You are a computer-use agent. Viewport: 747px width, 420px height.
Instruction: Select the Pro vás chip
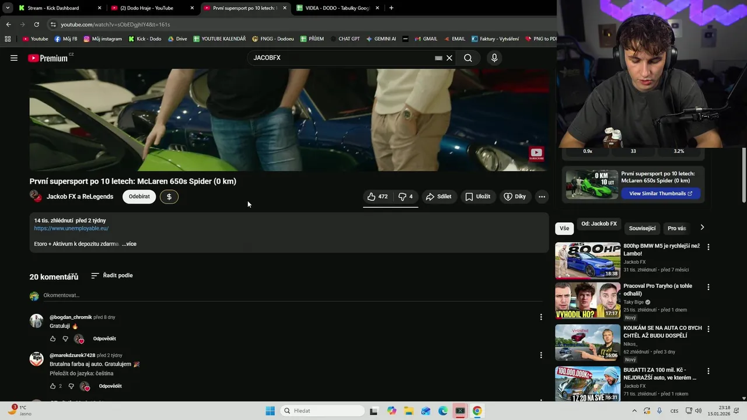(677, 228)
